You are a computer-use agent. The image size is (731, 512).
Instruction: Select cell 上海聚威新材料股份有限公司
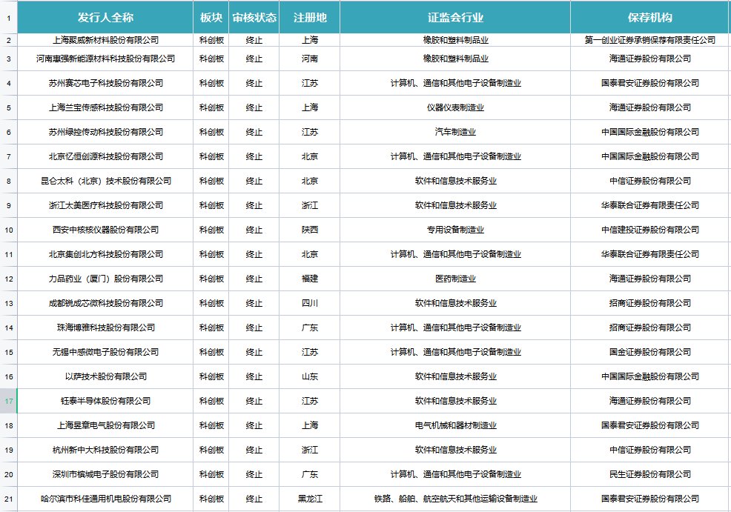coord(105,40)
